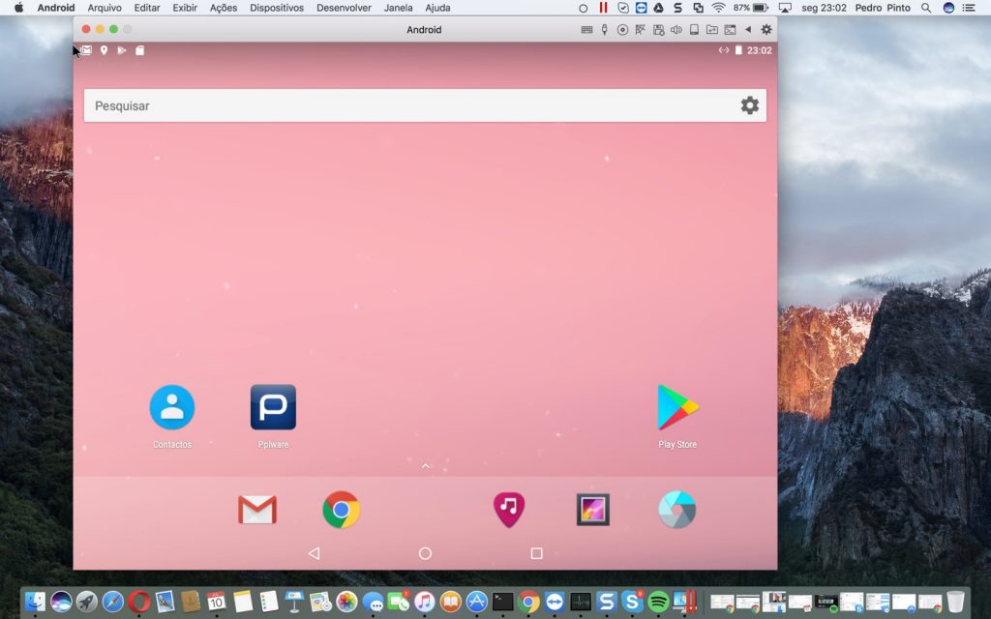Click terminal window icon in VM title bar

[x=730, y=30]
